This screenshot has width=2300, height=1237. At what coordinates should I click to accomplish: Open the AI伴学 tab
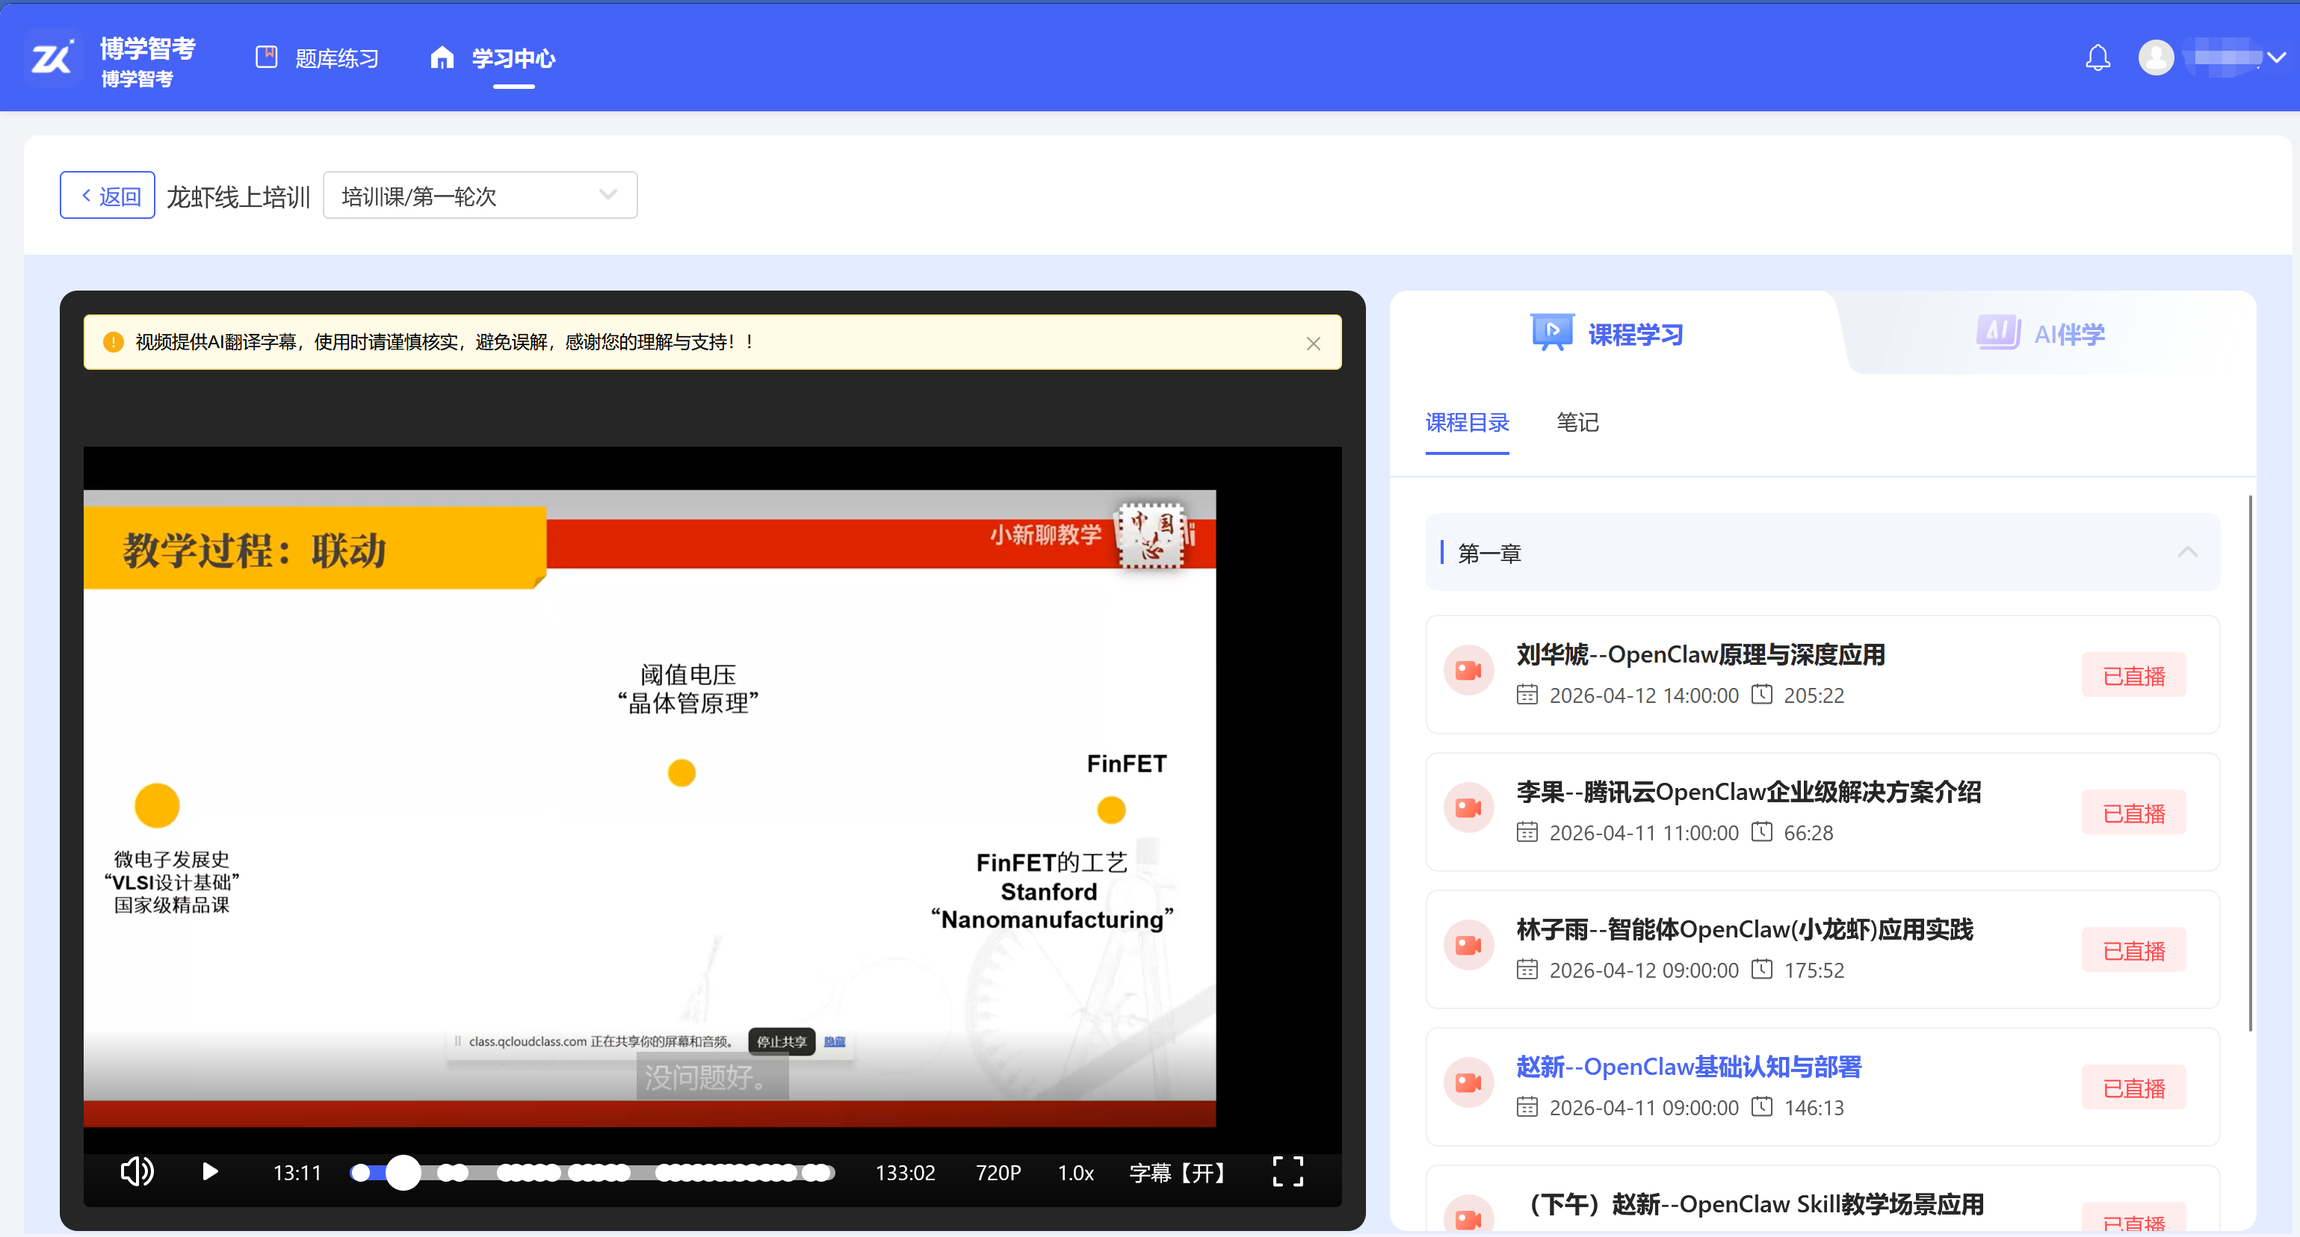point(2041,334)
